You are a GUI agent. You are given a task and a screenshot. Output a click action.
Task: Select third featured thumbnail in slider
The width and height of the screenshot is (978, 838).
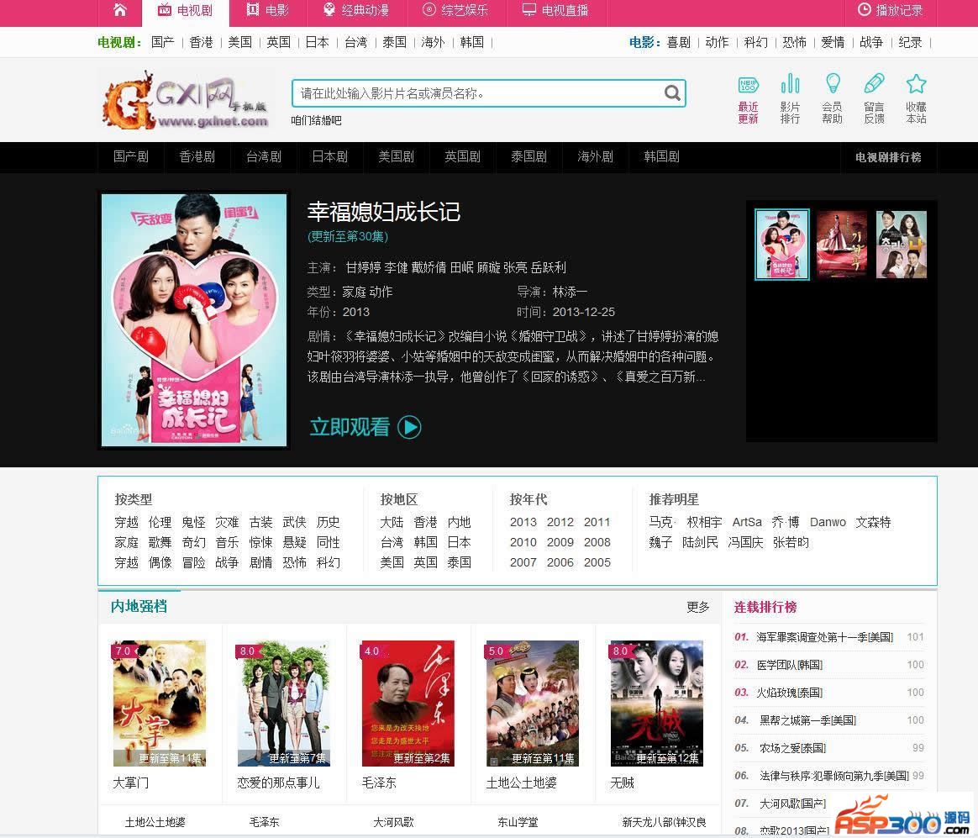(902, 244)
